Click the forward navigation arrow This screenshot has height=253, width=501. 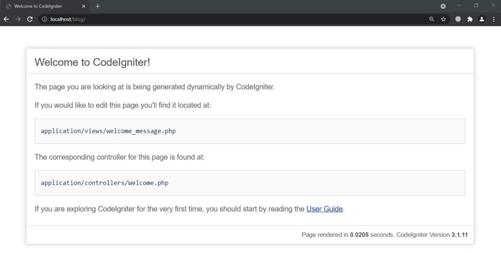pos(18,19)
